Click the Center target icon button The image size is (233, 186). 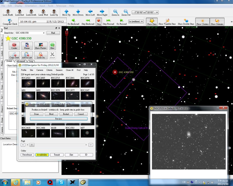(x=14, y=45)
